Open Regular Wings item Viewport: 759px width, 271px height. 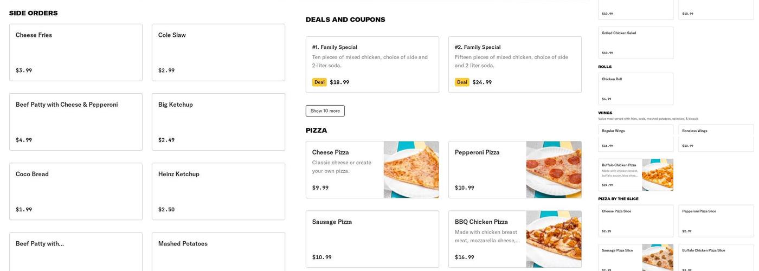click(635, 138)
